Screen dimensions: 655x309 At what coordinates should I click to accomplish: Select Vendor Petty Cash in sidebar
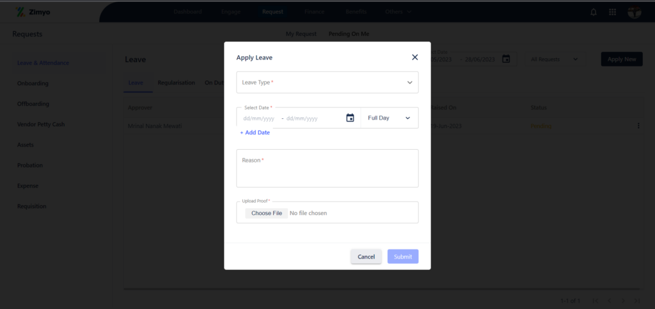(x=41, y=125)
